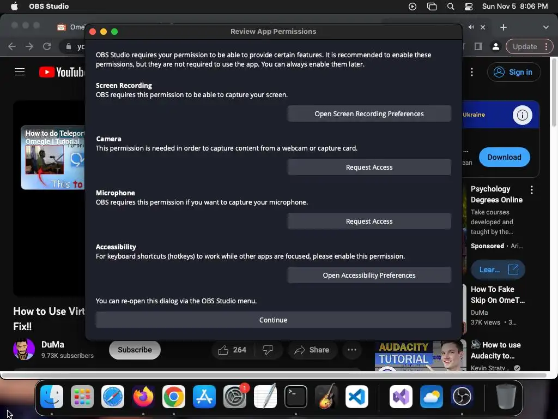Open DuMa channel avatar
The width and height of the screenshot is (558, 419).
[24, 349]
